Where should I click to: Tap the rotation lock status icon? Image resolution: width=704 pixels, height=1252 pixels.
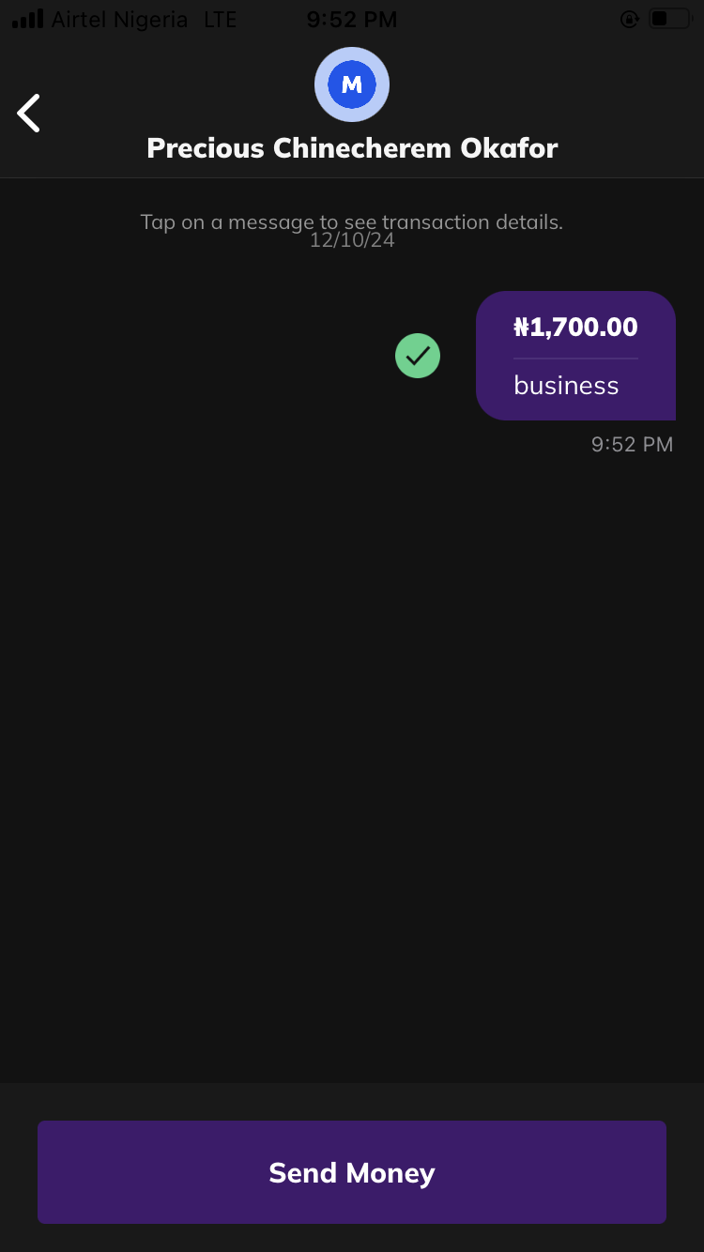[629, 19]
